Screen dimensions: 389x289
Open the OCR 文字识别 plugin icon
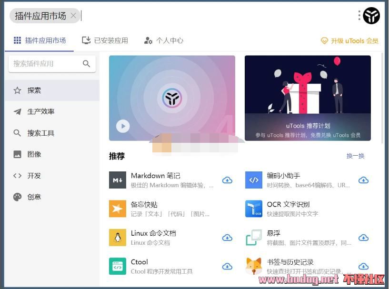(254, 209)
